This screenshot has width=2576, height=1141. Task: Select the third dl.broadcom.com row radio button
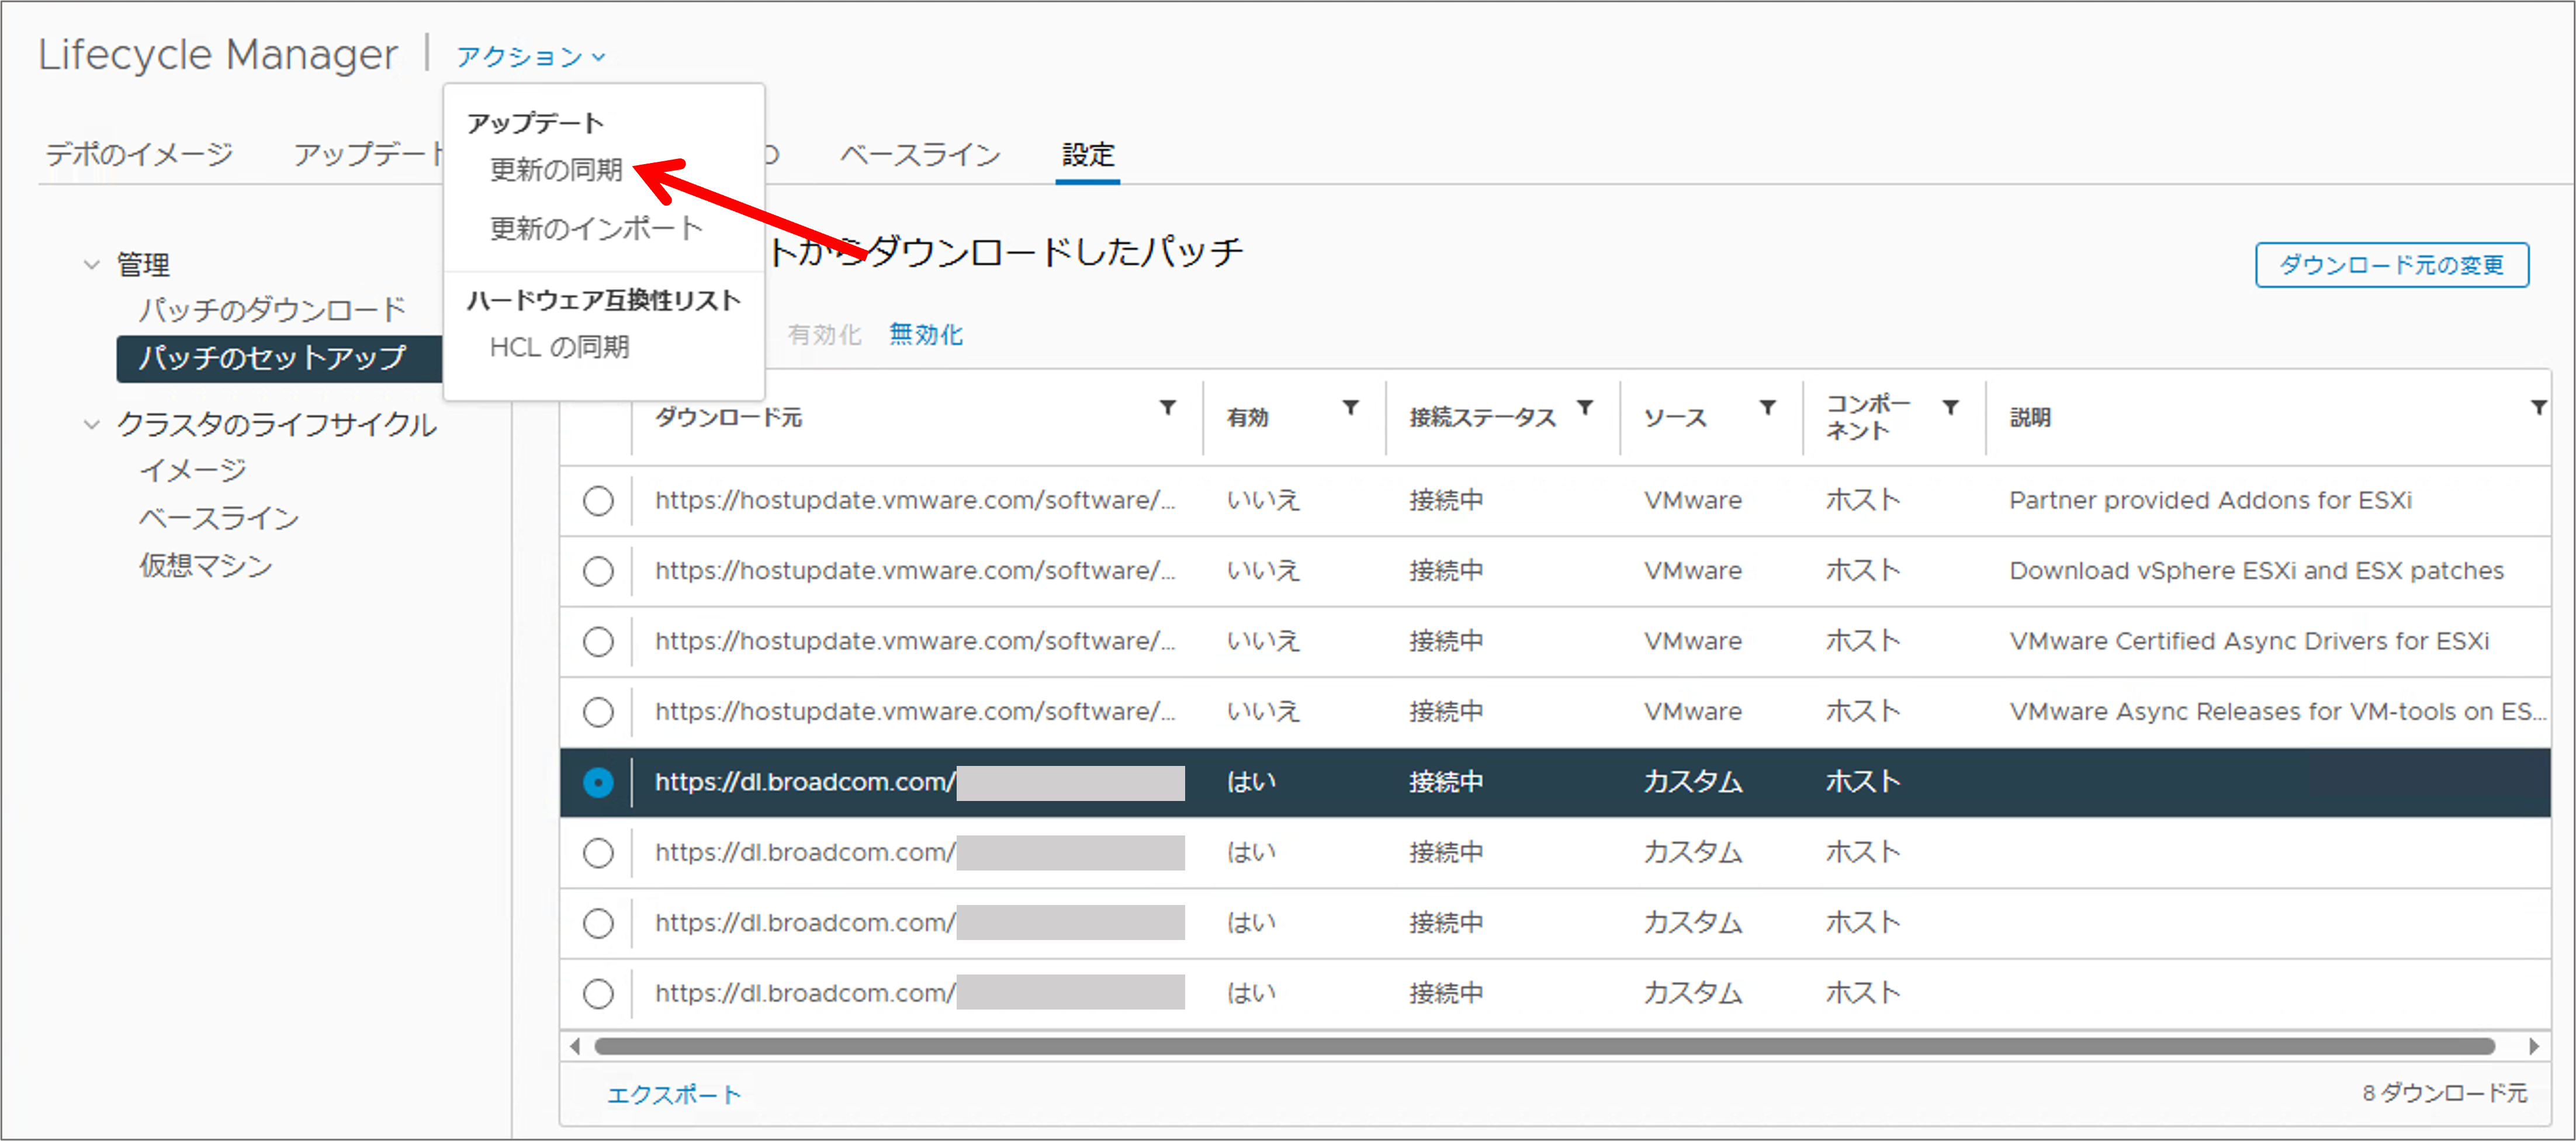(598, 923)
